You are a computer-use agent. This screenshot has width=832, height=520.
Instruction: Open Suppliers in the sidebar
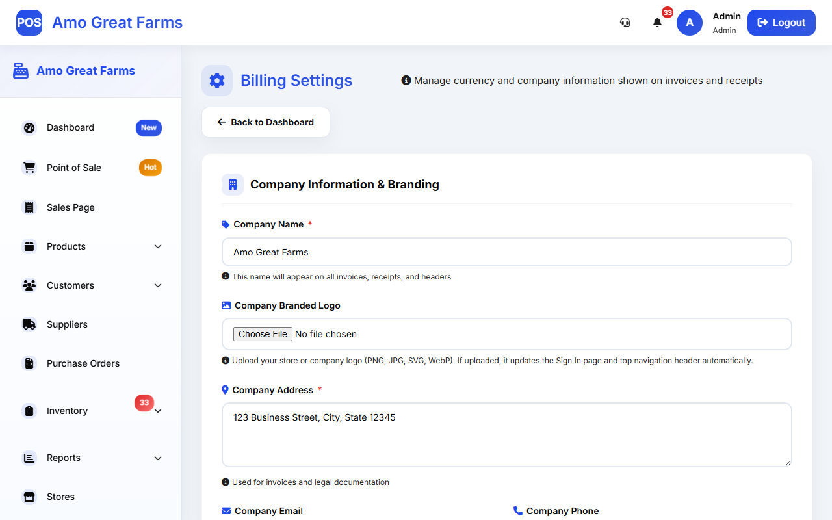pos(91,324)
